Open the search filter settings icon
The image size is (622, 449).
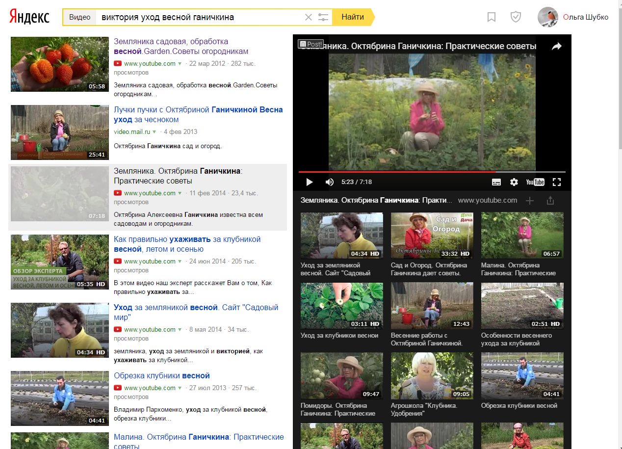[x=323, y=17]
